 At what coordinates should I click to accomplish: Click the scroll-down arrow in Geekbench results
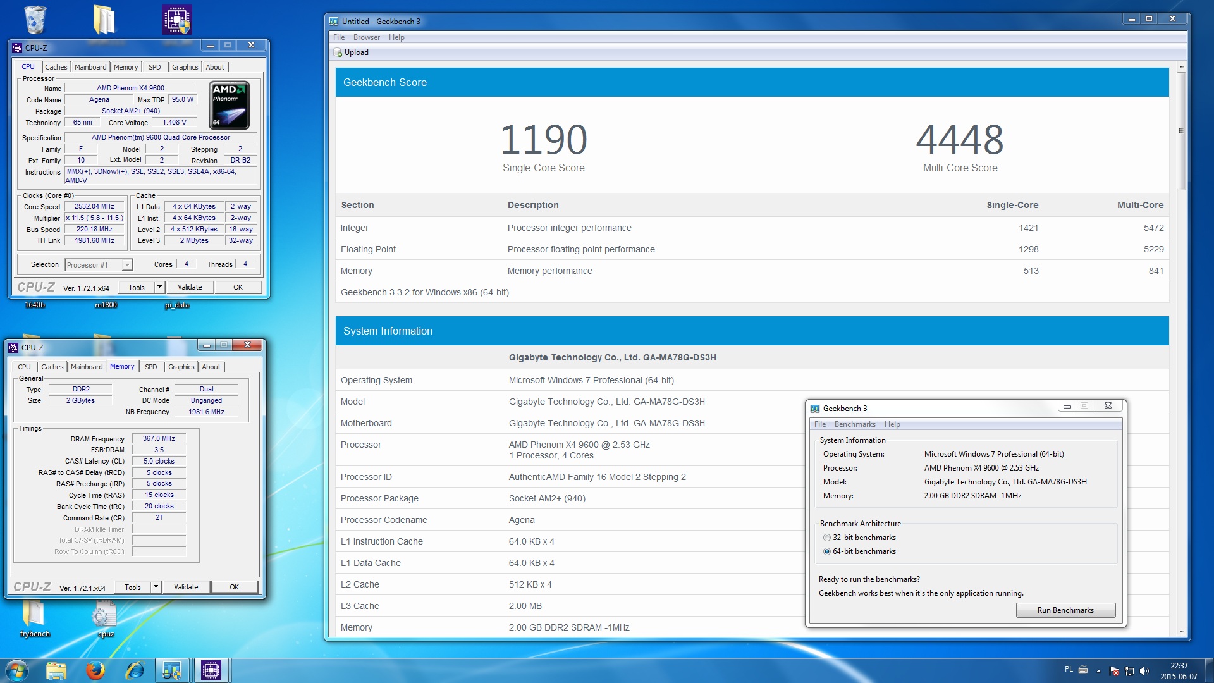(1181, 631)
